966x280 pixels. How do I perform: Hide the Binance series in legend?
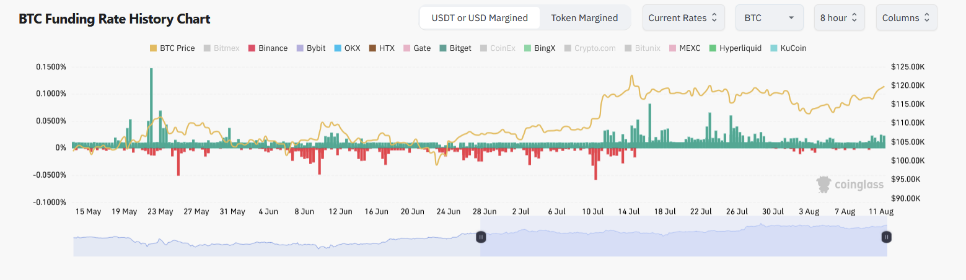coord(252,48)
